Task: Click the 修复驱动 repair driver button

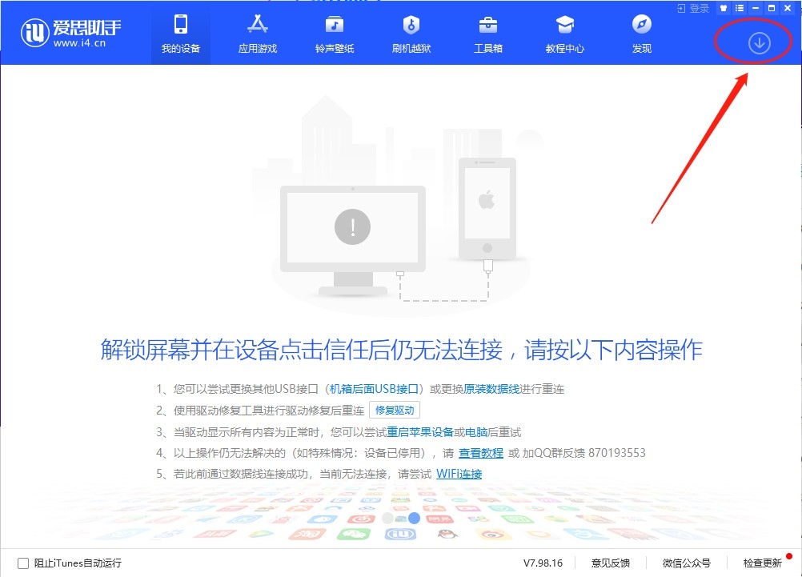Action: (395, 411)
